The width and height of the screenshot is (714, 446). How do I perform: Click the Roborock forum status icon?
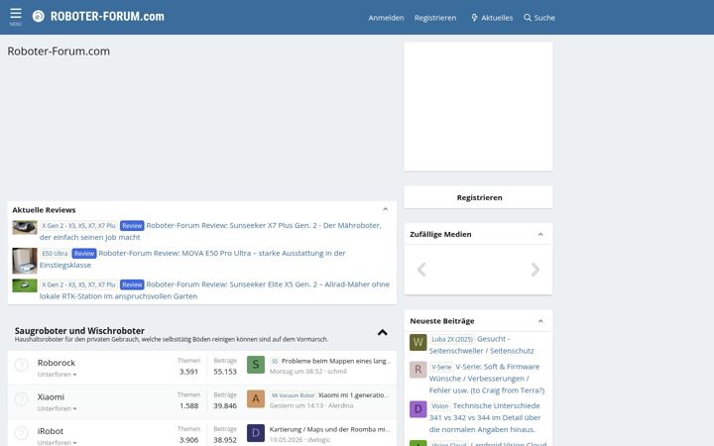pos(22,365)
